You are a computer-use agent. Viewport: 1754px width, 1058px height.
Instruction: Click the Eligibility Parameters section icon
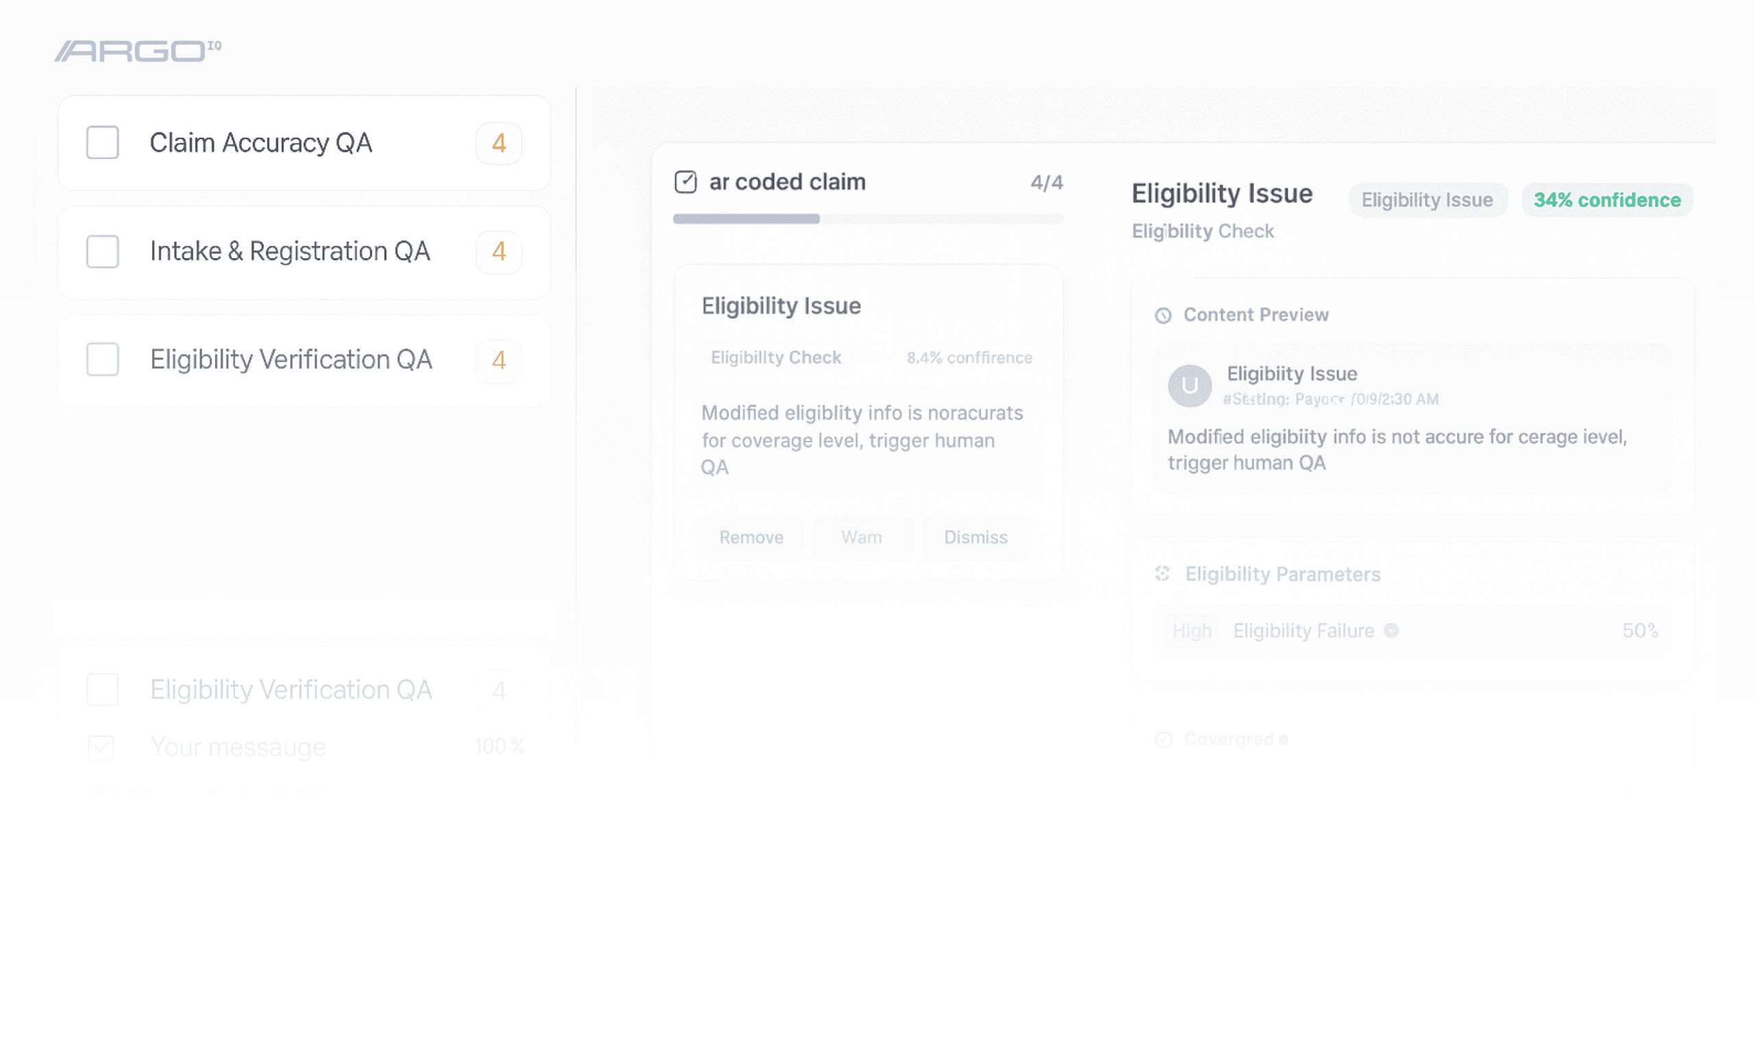(1163, 573)
